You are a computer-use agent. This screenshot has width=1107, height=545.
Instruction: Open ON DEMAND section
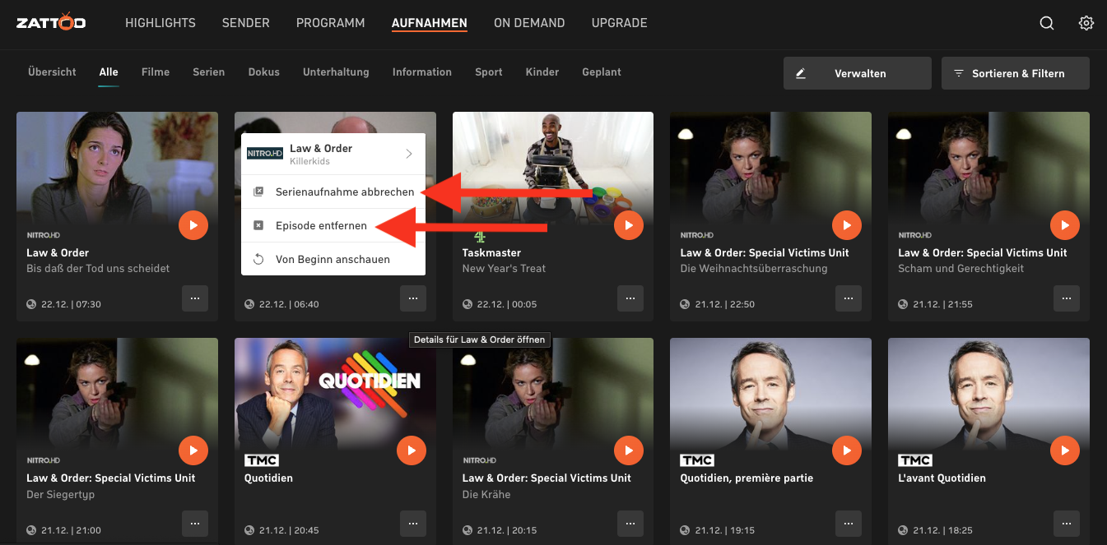pos(529,23)
